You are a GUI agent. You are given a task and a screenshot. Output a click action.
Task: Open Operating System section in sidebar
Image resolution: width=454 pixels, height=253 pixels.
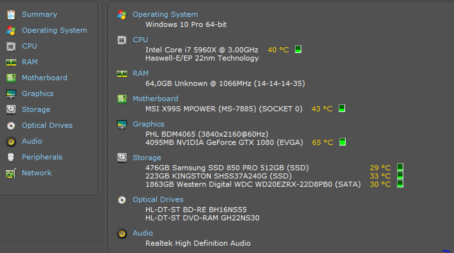click(54, 30)
